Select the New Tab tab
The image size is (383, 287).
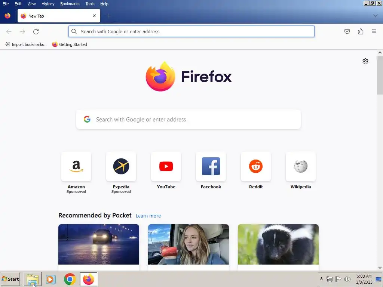[x=59, y=16]
